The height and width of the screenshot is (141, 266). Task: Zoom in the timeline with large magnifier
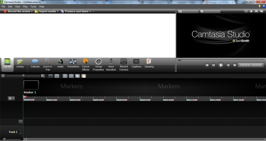(43, 76)
